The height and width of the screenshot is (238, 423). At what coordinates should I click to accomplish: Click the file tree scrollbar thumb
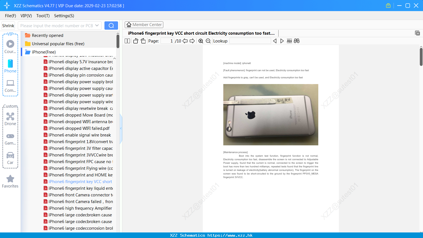[118, 41]
